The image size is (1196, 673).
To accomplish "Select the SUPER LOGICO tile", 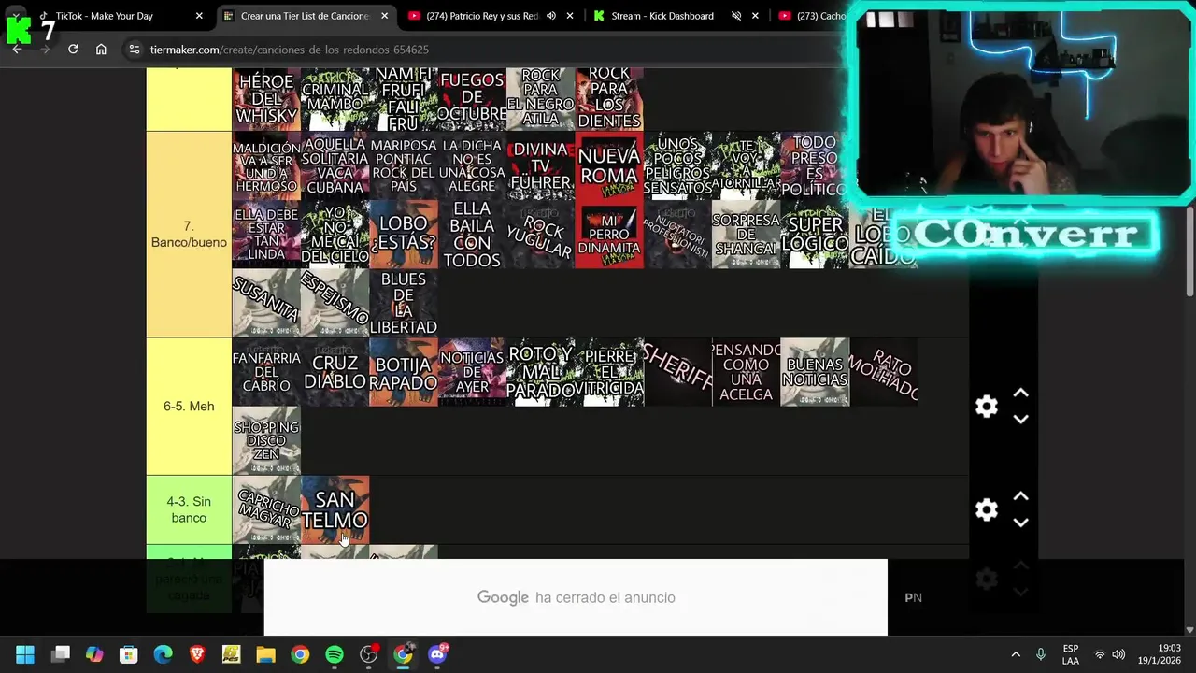I will coord(815,234).
